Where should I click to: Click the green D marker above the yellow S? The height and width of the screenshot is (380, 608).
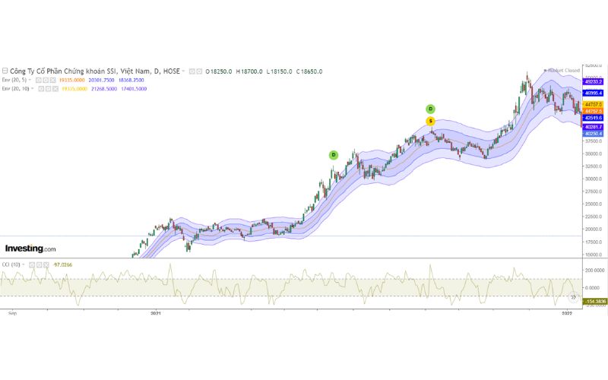pyautogui.click(x=430, y=109)
